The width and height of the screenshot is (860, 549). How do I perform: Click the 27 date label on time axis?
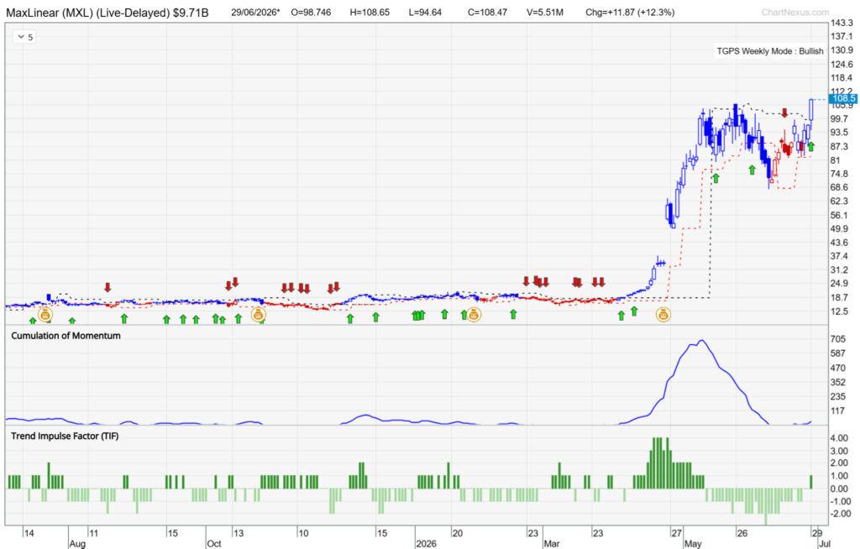(x=676, y=532)
